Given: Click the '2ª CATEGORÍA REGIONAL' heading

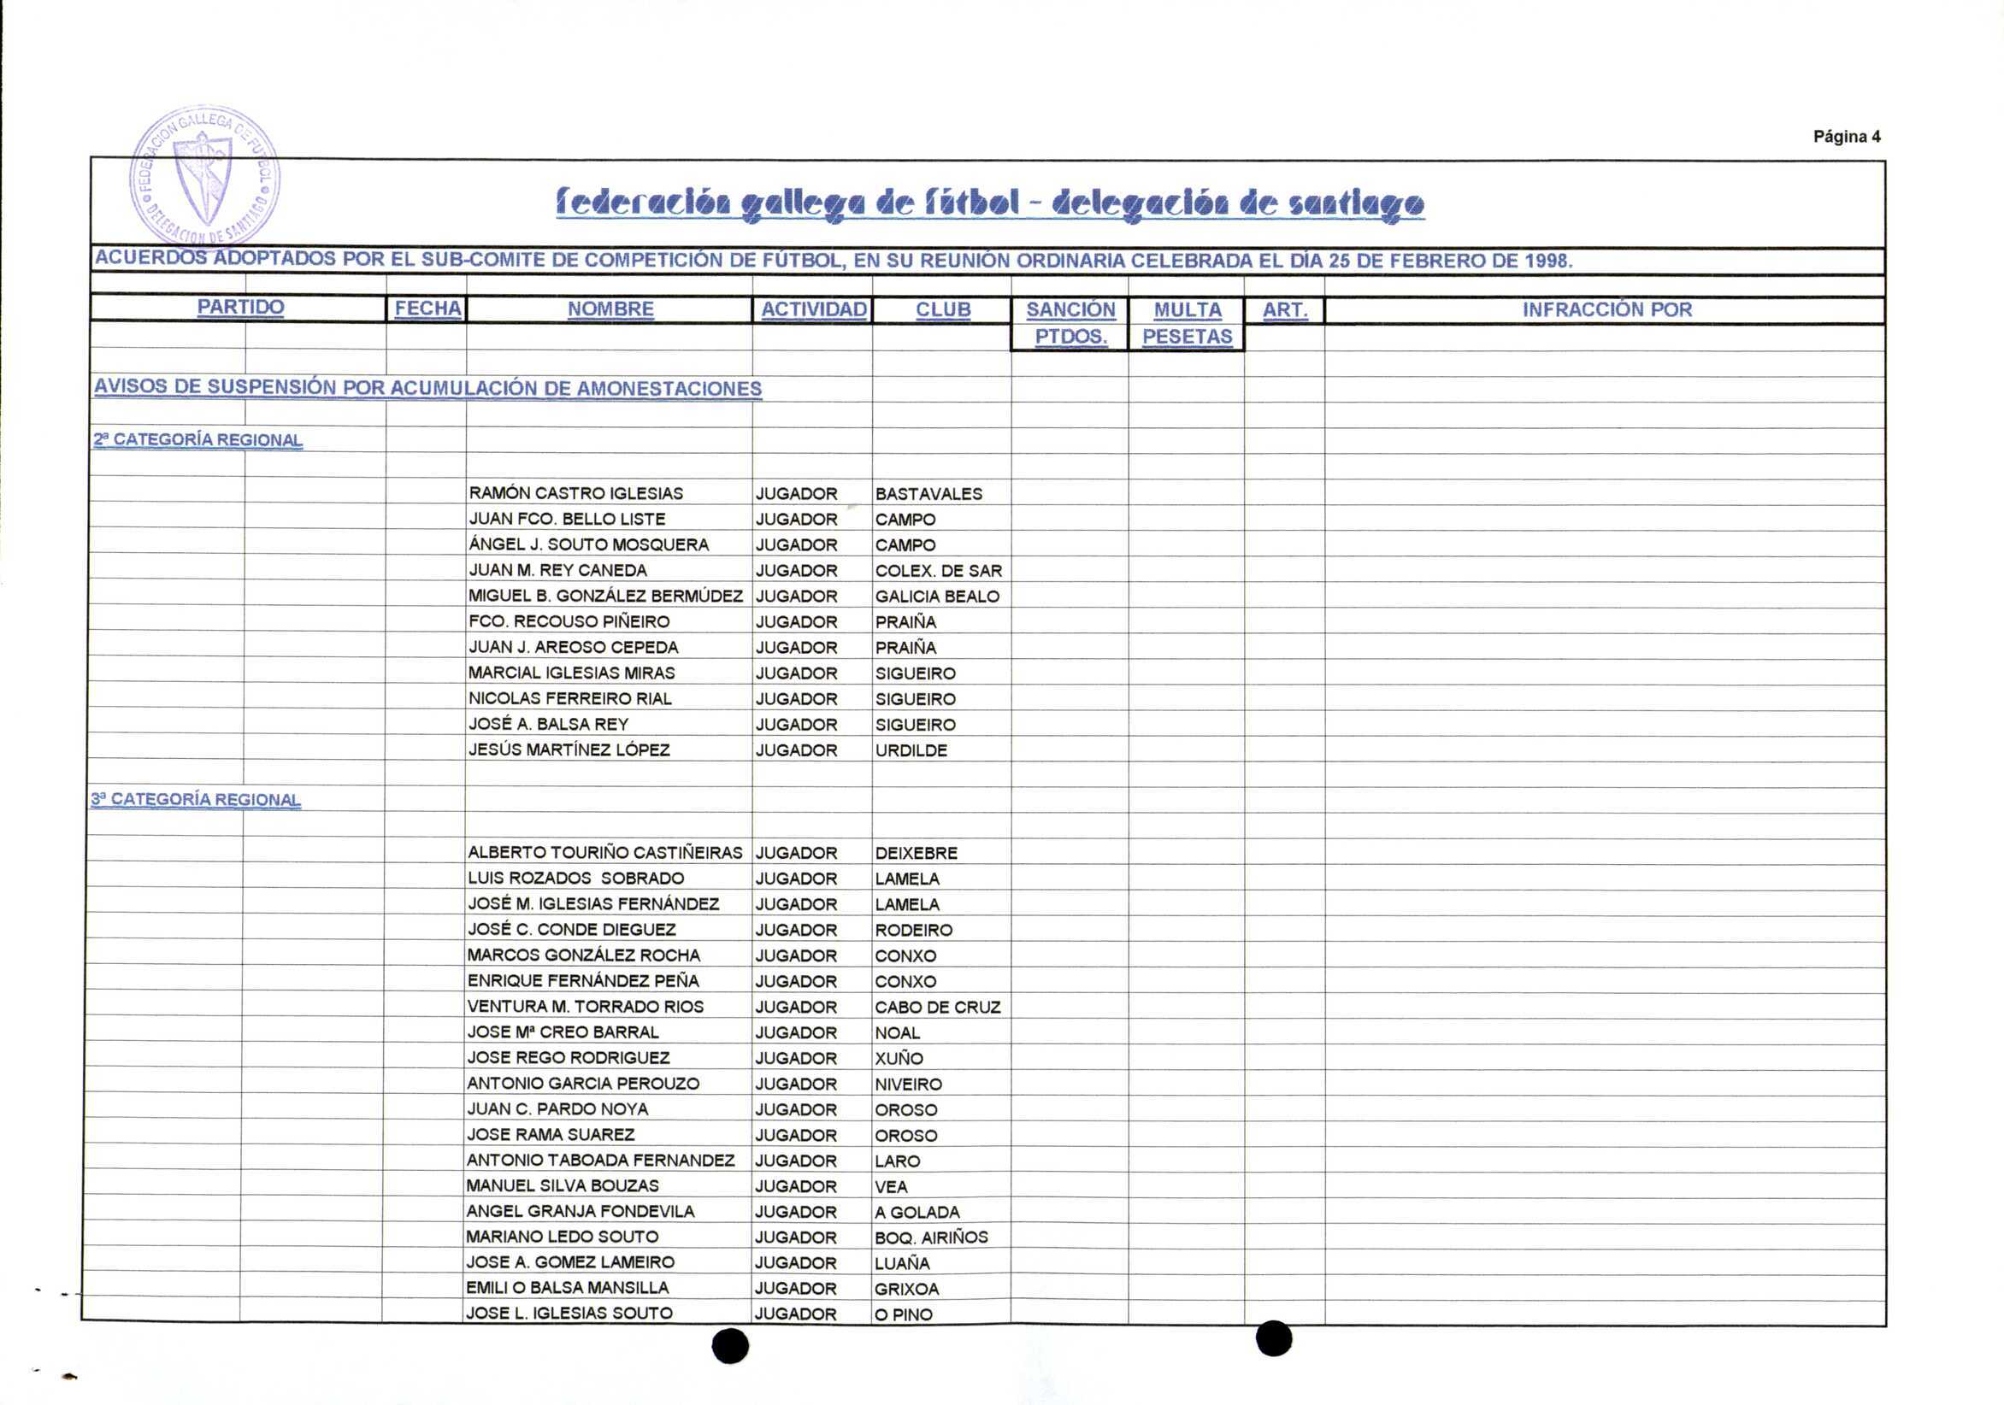Looking at the screenshot, I should [198, 440].
